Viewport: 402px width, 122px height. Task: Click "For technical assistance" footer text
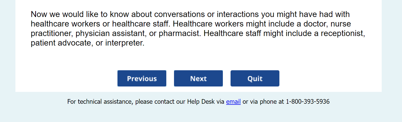(x=99, y=102)
